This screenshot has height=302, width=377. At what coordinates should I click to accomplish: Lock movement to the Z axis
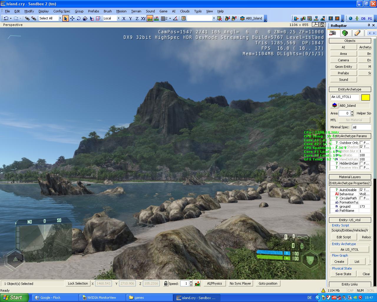pyautogui.click(x=137, y=18)
